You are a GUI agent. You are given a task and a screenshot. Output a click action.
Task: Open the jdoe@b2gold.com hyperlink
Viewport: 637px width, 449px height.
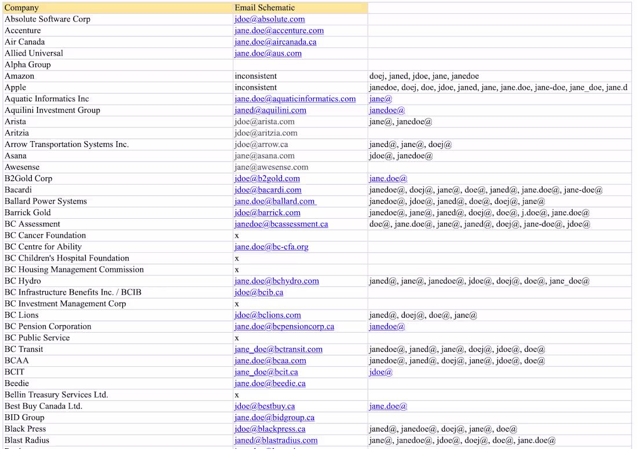pyautogui.click(x=266, y=178)
